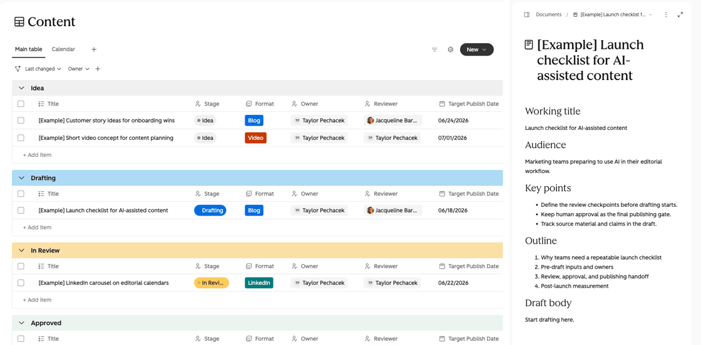Click the Reviewer column icon in Idea group
Screen dimensions: 701x345
tap(367, 104)
